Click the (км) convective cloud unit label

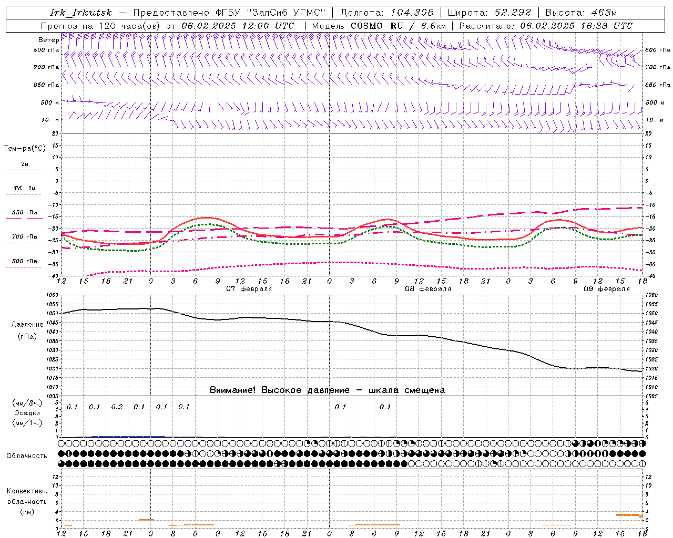pyautogui.click(x=27, y=512)
